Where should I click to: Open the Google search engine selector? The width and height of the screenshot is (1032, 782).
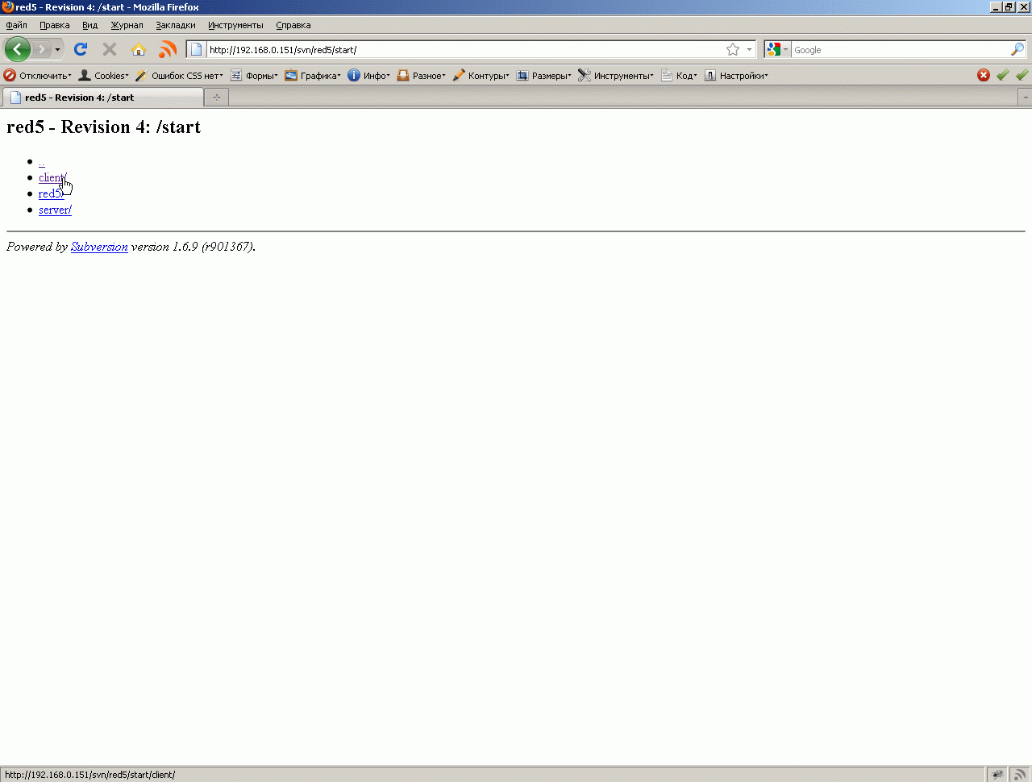(x=777, y=50)
